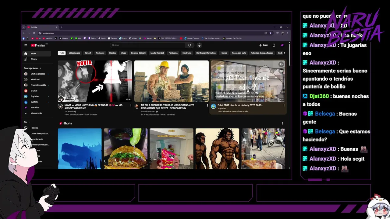The height and width of the screenshot is (219, 390).
Task: Close the YouTube browser tab
Action: click(x=57, y=27)
